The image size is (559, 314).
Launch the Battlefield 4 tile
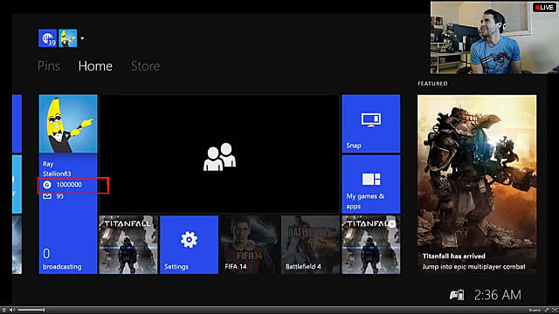click(311, 244)
